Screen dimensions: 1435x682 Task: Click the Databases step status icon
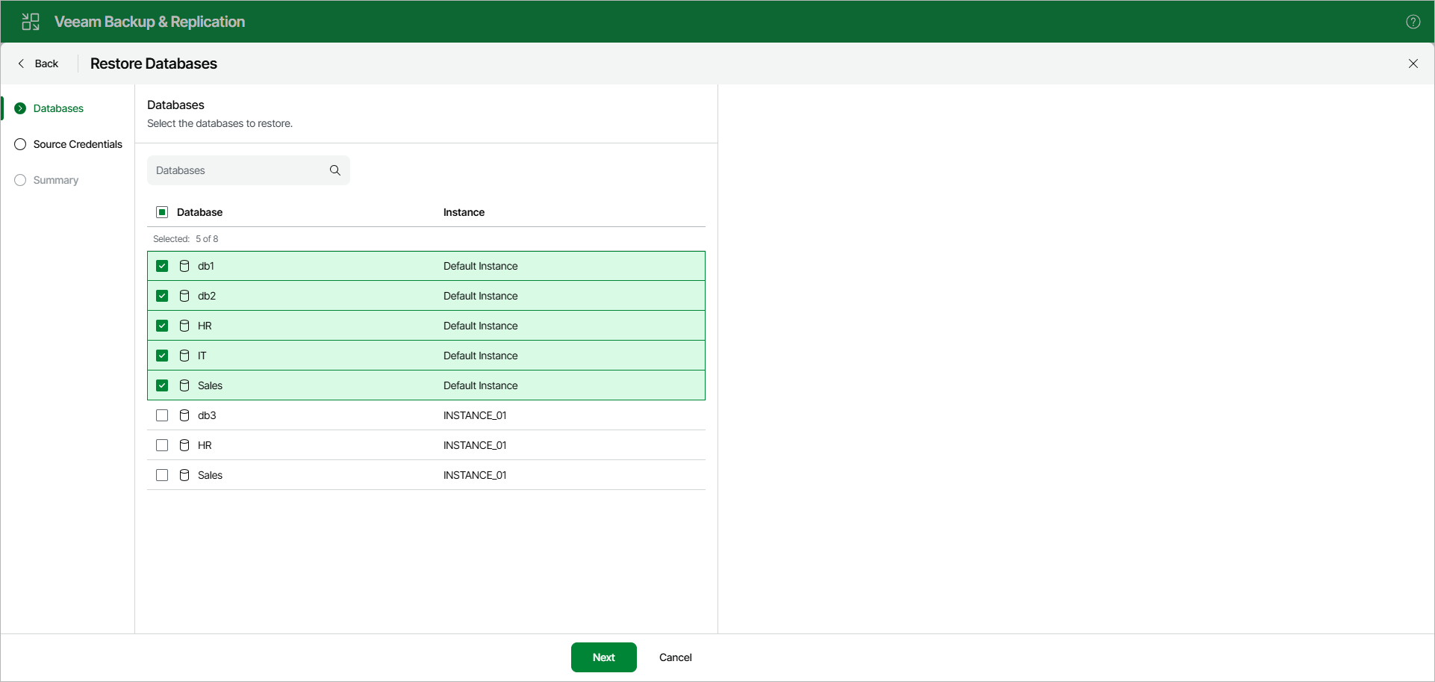(x=20, y=108)
